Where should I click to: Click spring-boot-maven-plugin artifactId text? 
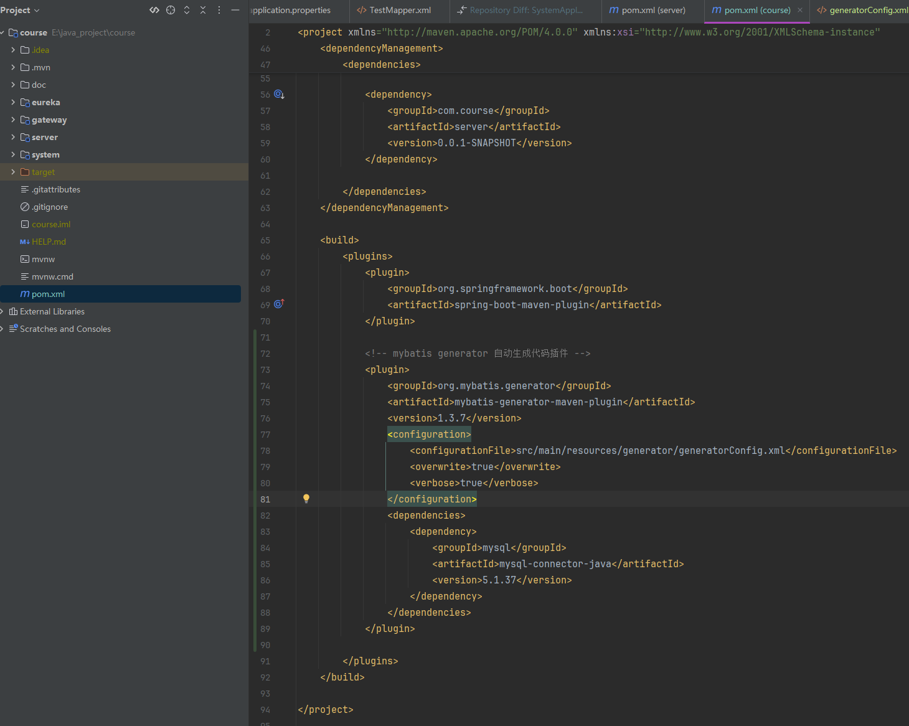[x=522, y=305]
